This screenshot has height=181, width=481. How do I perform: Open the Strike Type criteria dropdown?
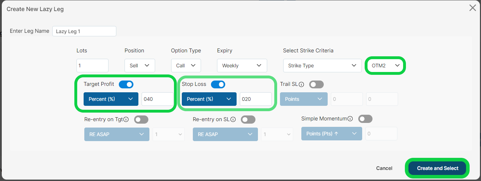(322, 66)
